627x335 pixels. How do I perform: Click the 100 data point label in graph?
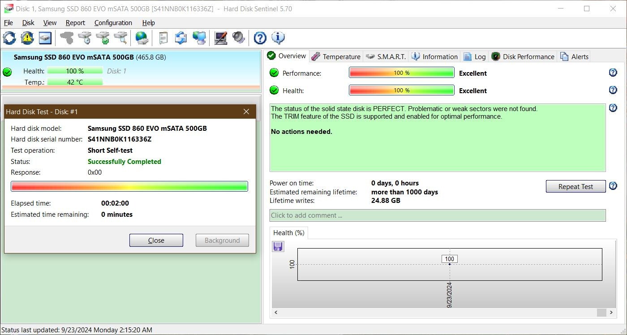point(450,259)
